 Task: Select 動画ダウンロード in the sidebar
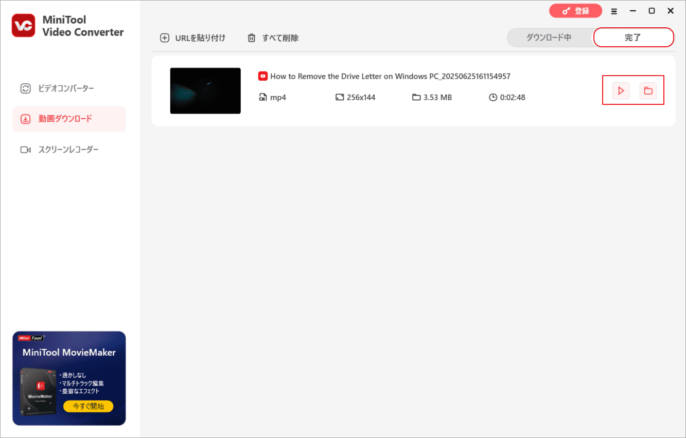pyautogui.click(x=69, y=119)
